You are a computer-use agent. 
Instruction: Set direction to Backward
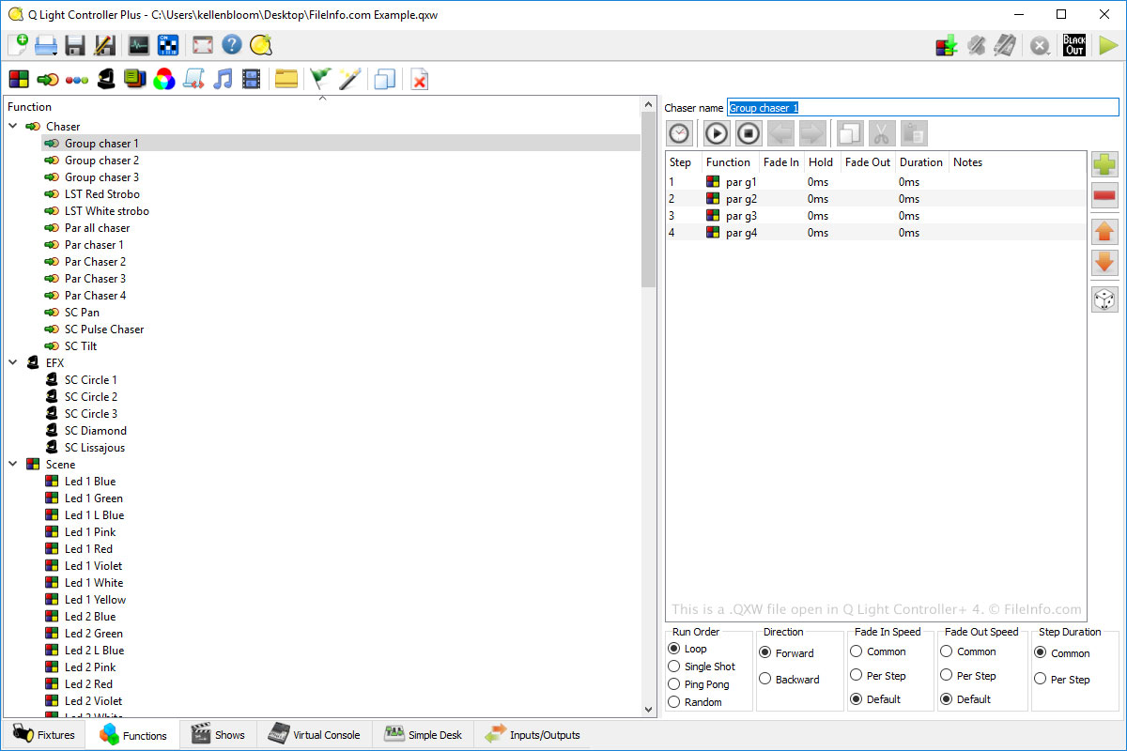(789, 680)
